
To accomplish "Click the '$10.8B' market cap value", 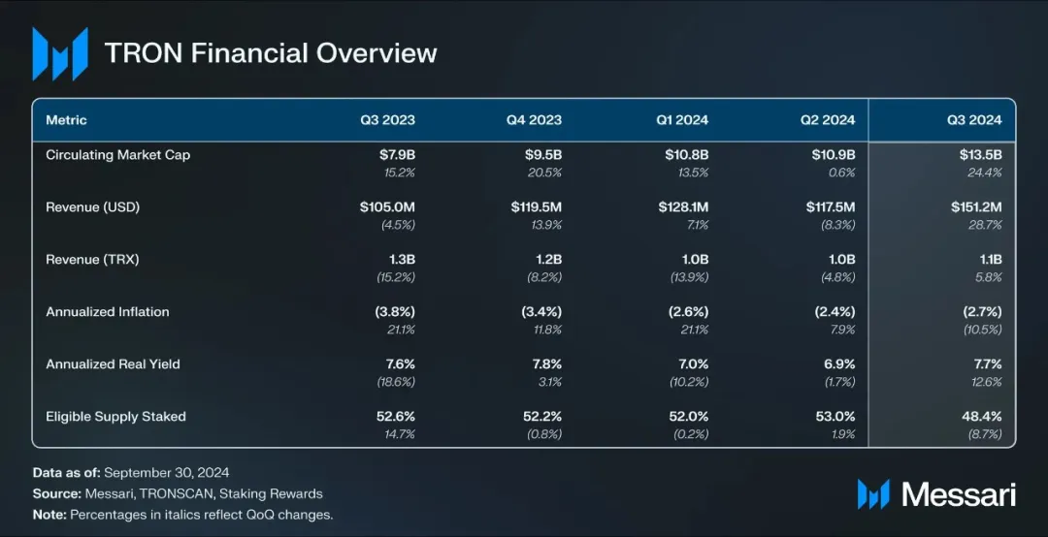I will [686, 155].
